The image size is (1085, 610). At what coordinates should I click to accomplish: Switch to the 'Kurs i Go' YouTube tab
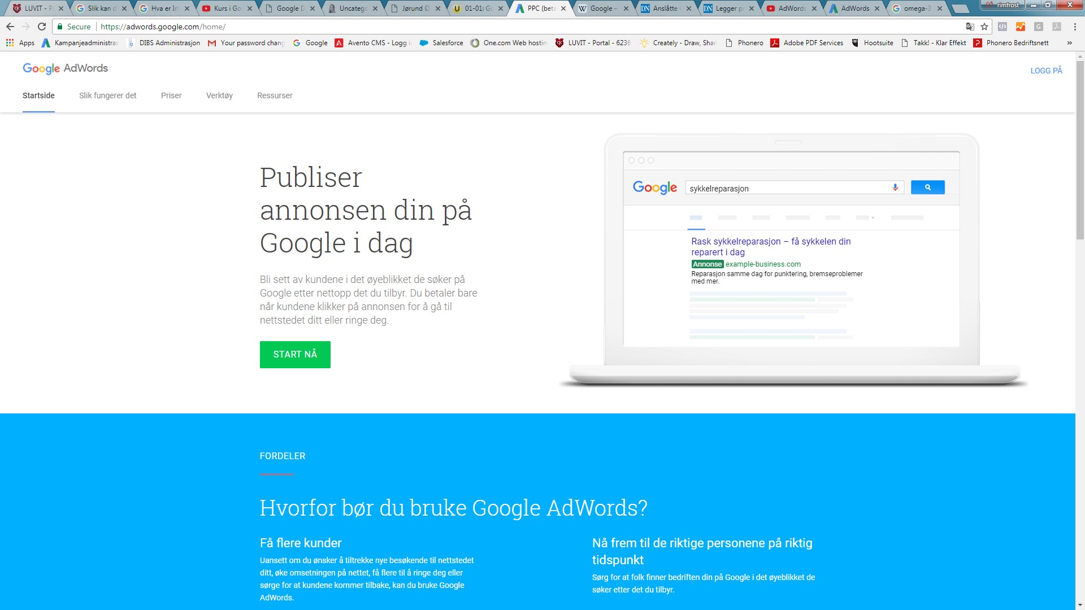point(227,8)
